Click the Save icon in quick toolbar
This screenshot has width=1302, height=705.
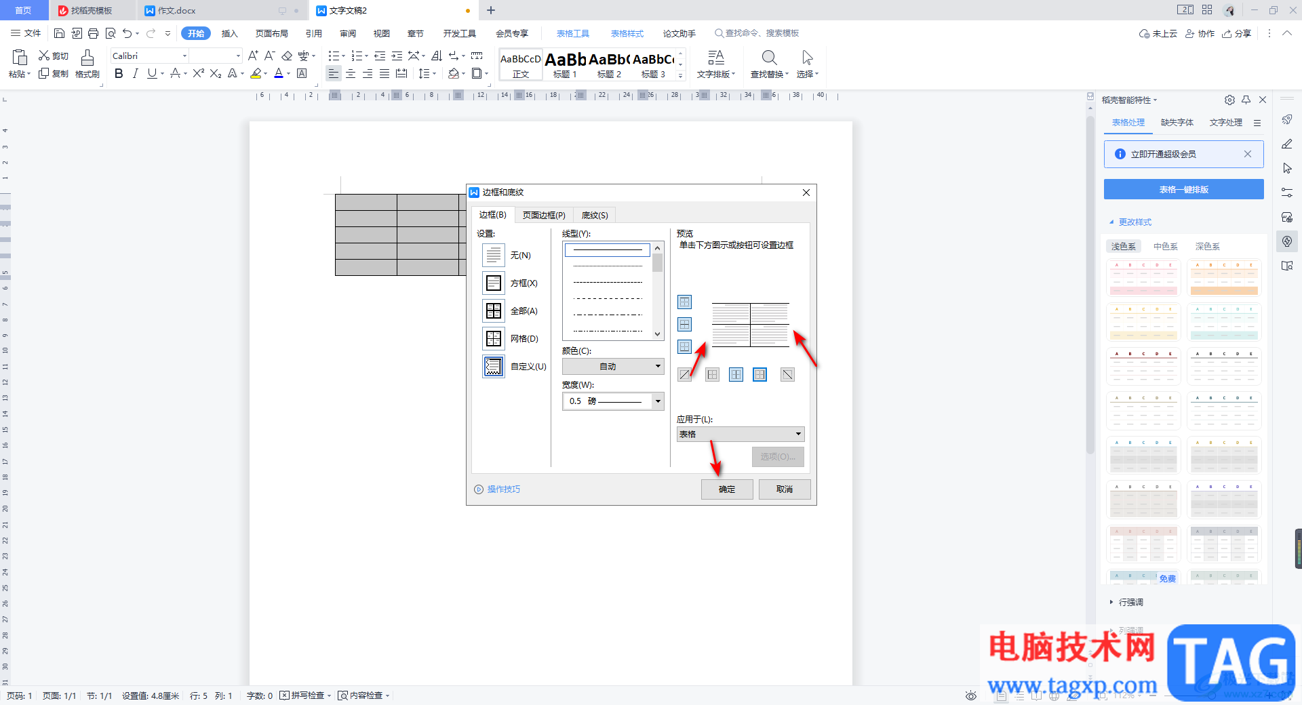(59, 33)
